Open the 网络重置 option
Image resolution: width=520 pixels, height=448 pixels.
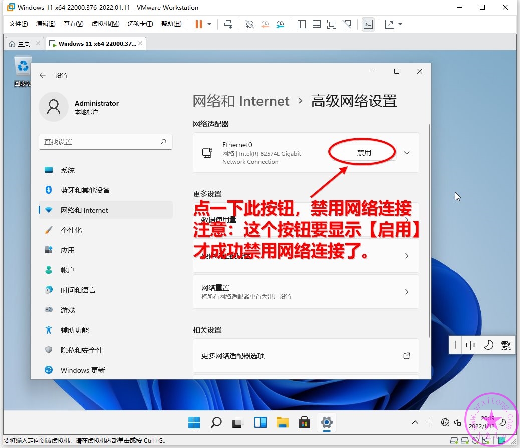[x=306, y=291]
